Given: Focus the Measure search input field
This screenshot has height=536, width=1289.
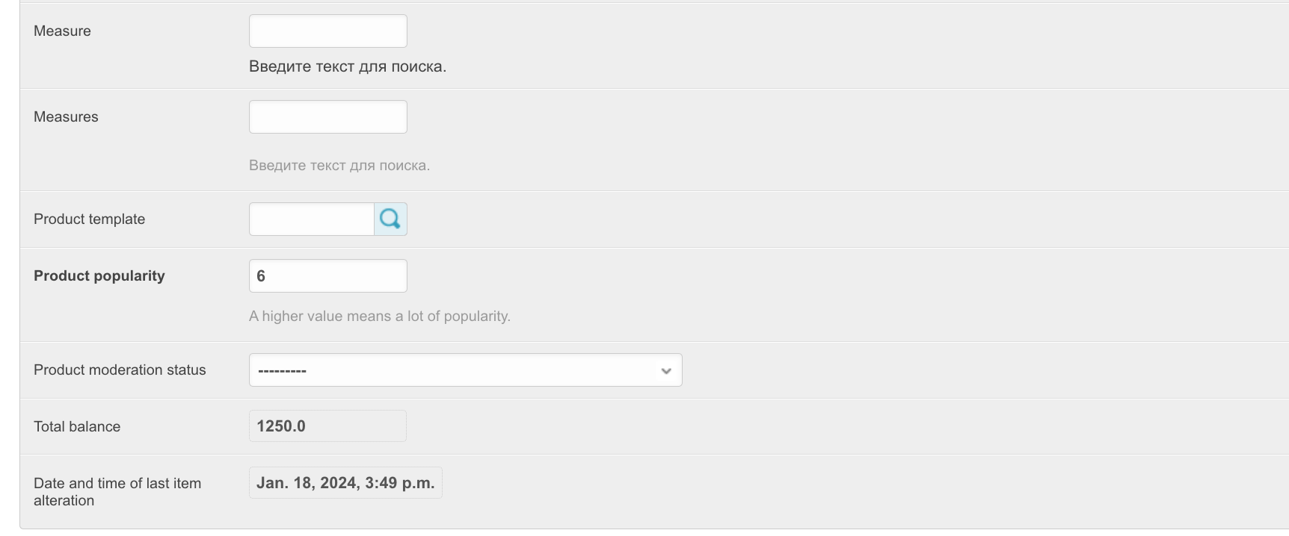Looking at the screenshot, I should point(327,31).
